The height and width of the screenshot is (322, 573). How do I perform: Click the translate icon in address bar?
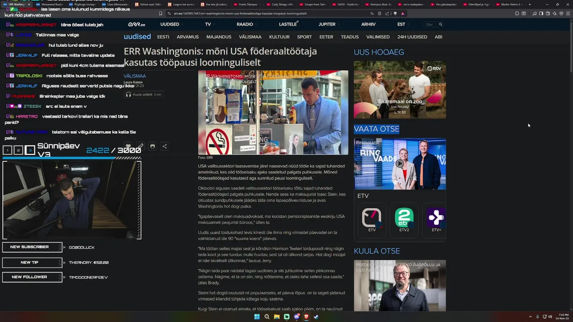click(x=372, y=13)
